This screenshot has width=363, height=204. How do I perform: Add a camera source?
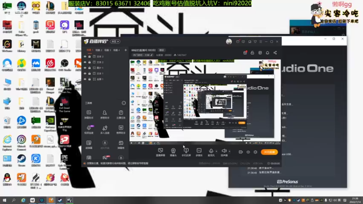173,152
